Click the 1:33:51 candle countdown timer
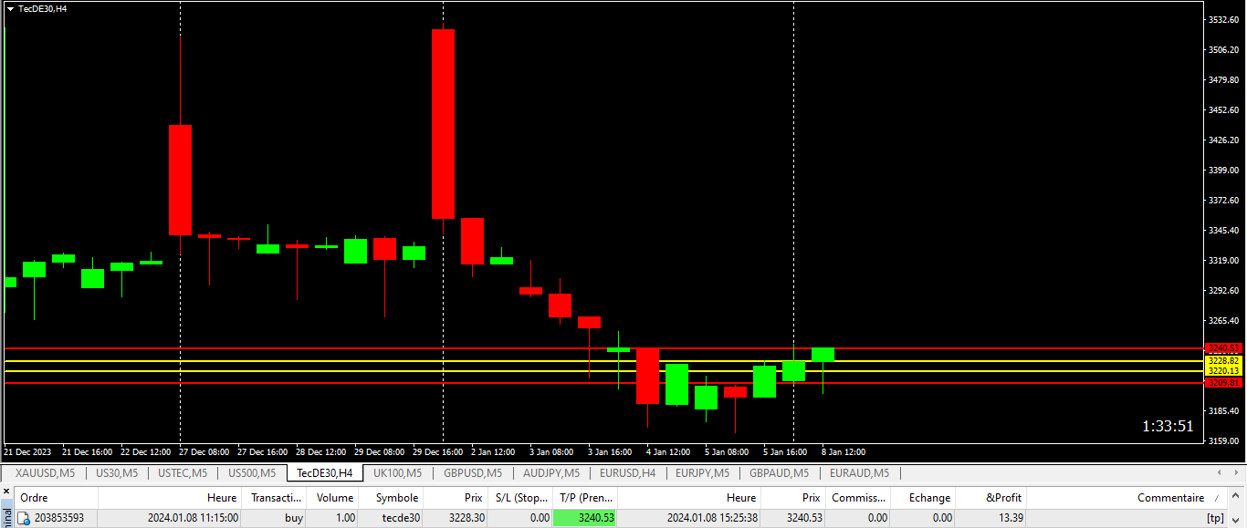This screenshot has width=1247, height=528. click(1168, 426)
